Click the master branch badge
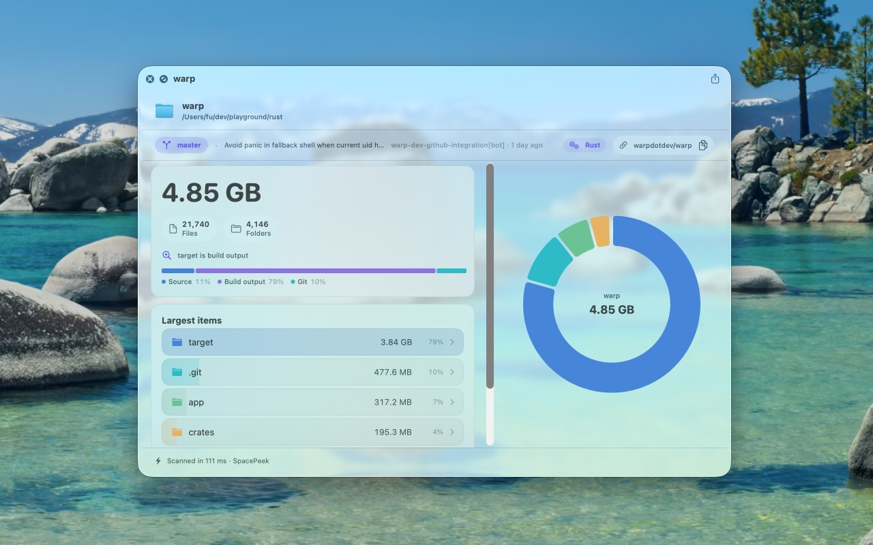Screen dimensions: 873x545 [181, 145]
